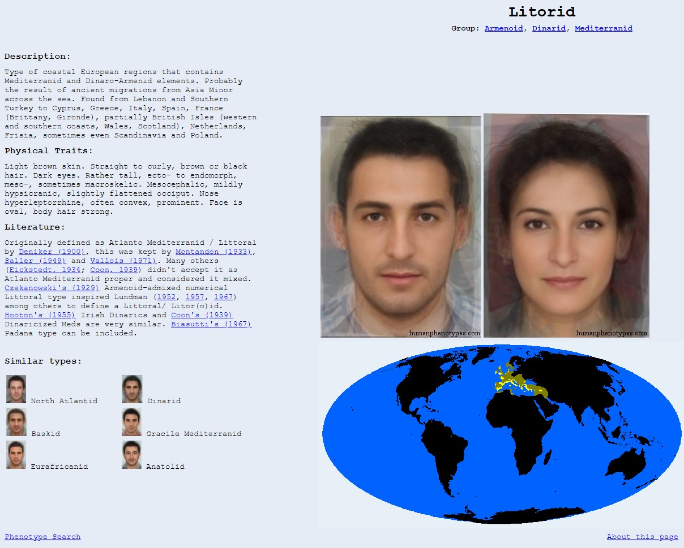Open the Mediterranid group link
The image size is (684, 548).
[604, 28]
